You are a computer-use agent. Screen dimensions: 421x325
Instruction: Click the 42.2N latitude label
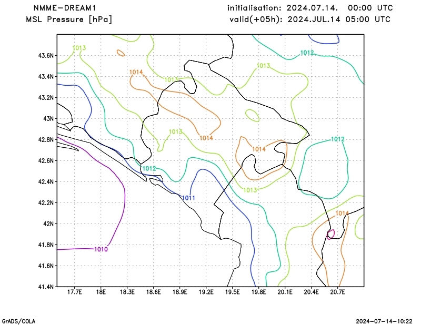coord(46,203)
